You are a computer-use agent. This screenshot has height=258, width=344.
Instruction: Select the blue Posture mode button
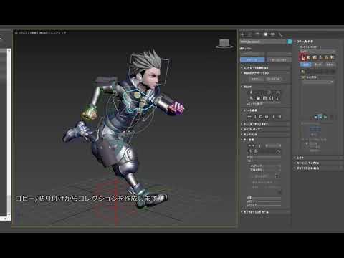306,64
